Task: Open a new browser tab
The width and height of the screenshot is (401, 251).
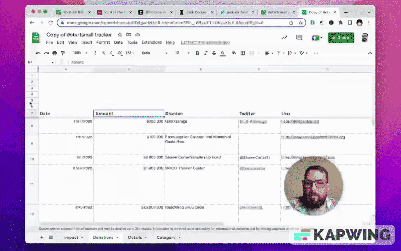Action: (x=346, y=13)
